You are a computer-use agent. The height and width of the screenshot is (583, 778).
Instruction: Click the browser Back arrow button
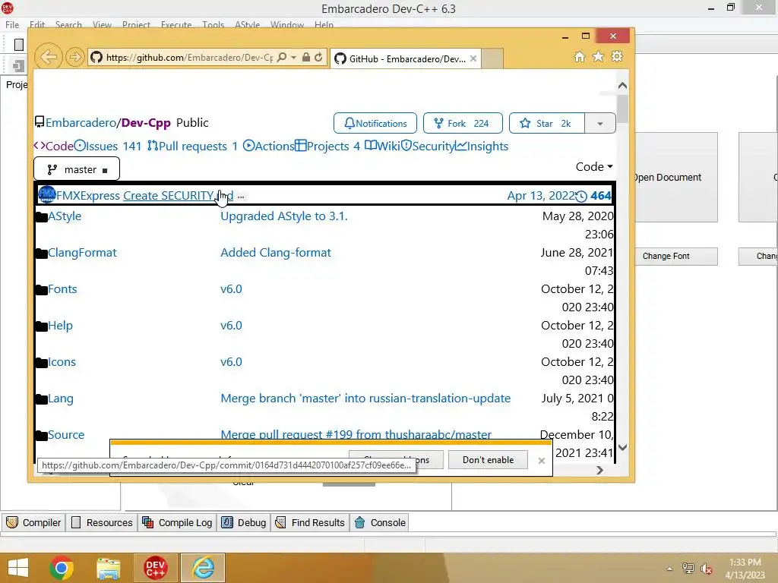(x=48, y=57)
